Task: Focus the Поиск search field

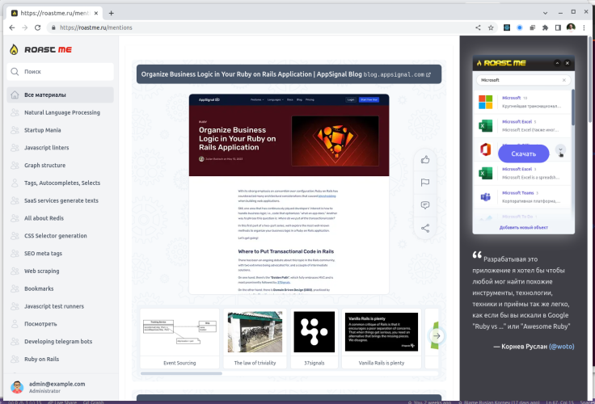Action: click(x=61, y=71)
